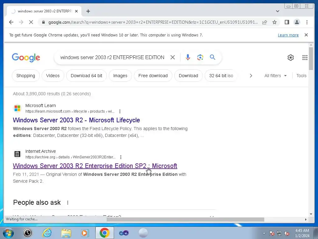Open the site information lock icon
Image resolution: width=318 pixels, height=239 pixels.
(43, 22)
